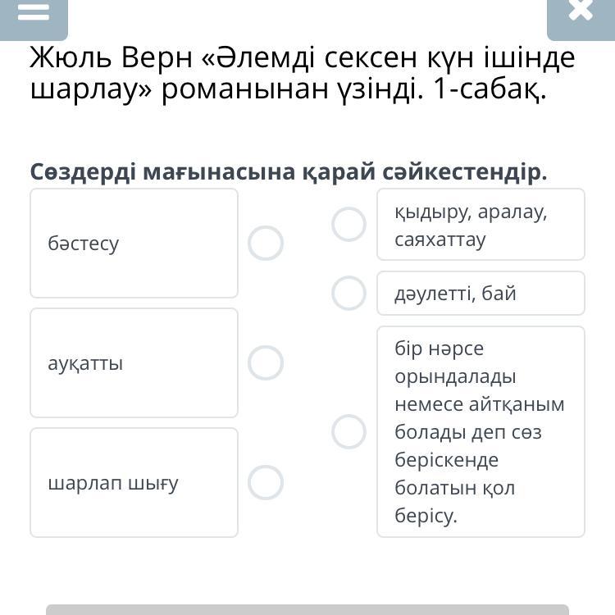Select the radio circle beside ауқатты

coord(266,362)
